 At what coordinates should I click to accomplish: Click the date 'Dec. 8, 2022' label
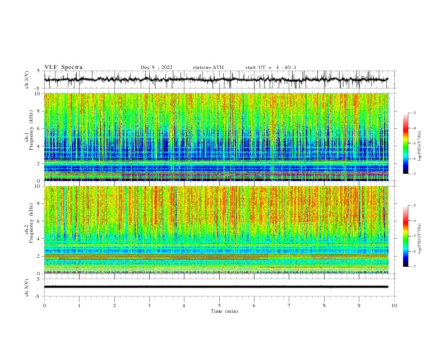click(x=156, y=67)
